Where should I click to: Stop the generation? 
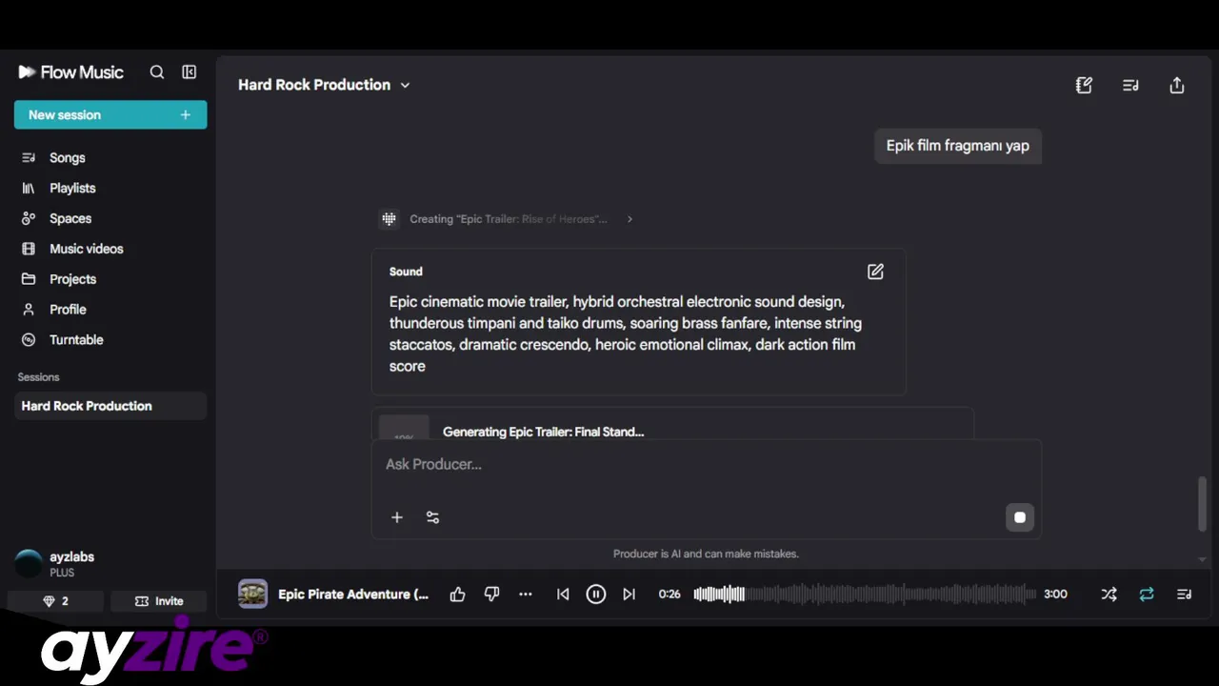[x=1020, y=517]
